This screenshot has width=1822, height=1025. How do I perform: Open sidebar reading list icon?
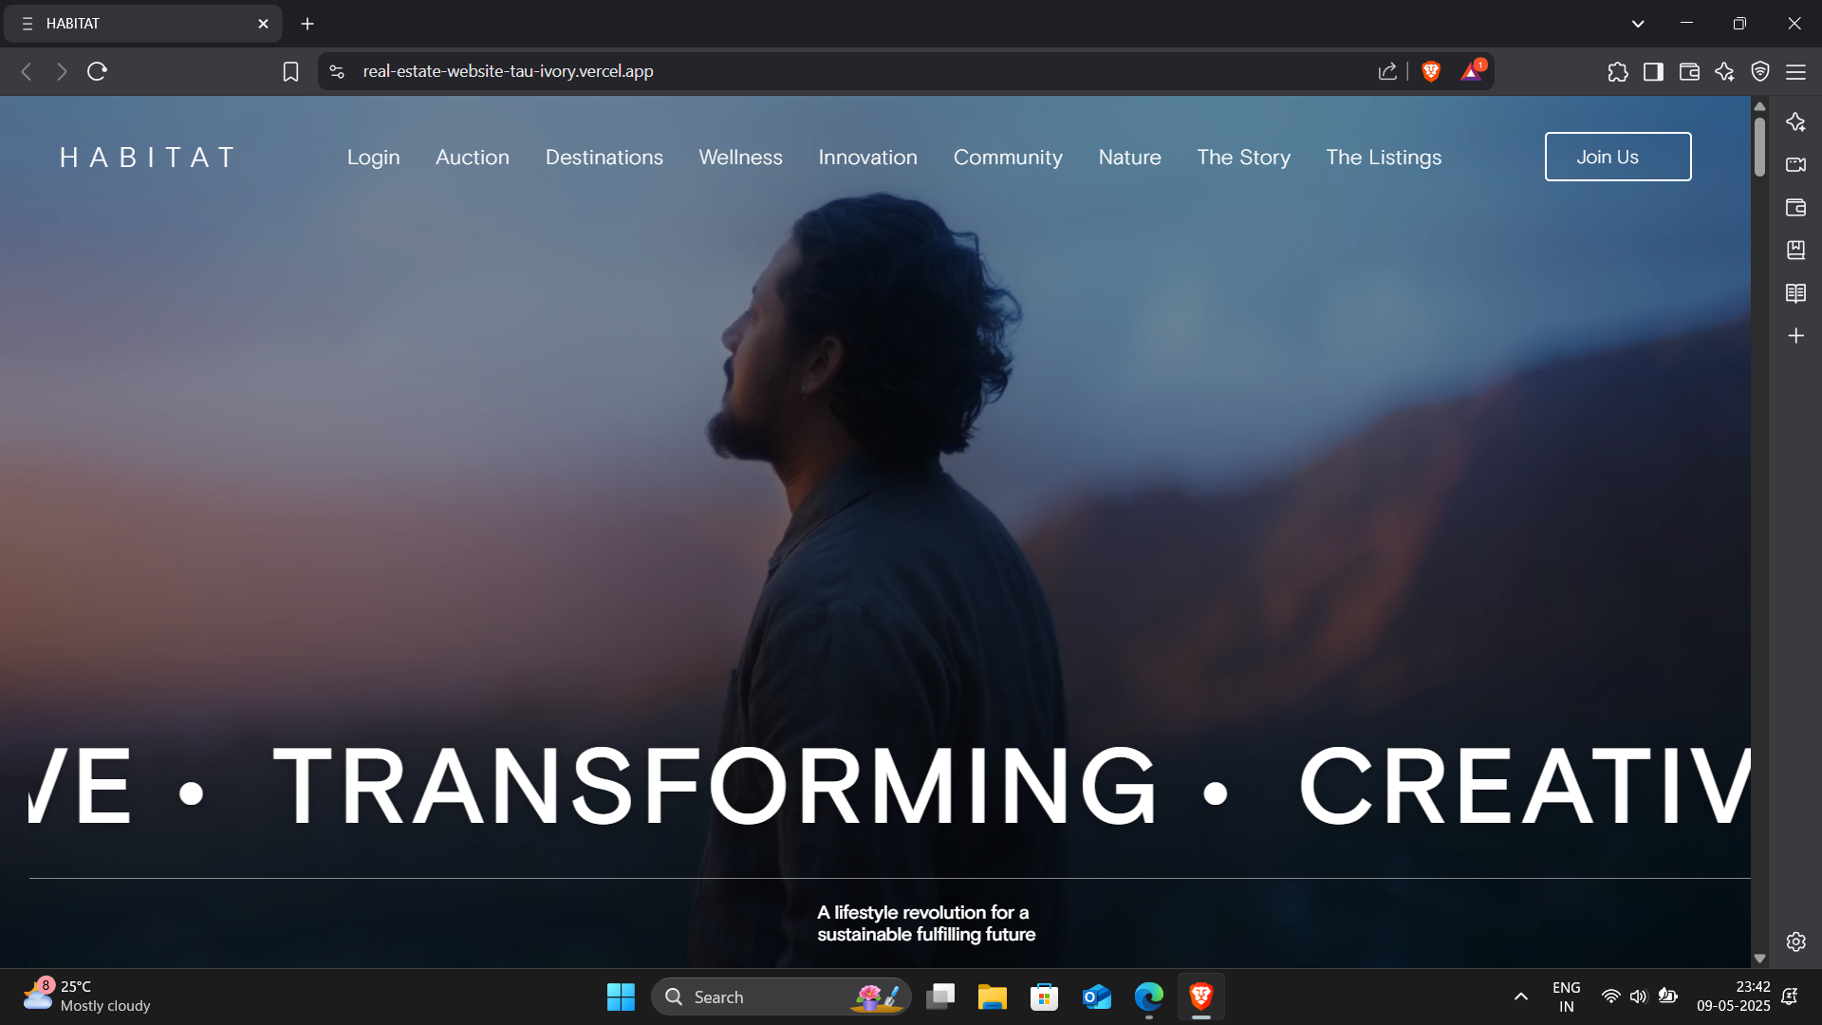point(1795,293)
